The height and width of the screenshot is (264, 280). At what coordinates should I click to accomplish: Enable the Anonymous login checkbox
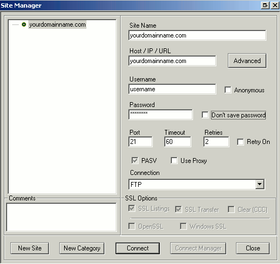tap(228, 90)
